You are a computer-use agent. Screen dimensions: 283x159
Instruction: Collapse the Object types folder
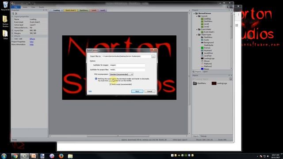197,34
